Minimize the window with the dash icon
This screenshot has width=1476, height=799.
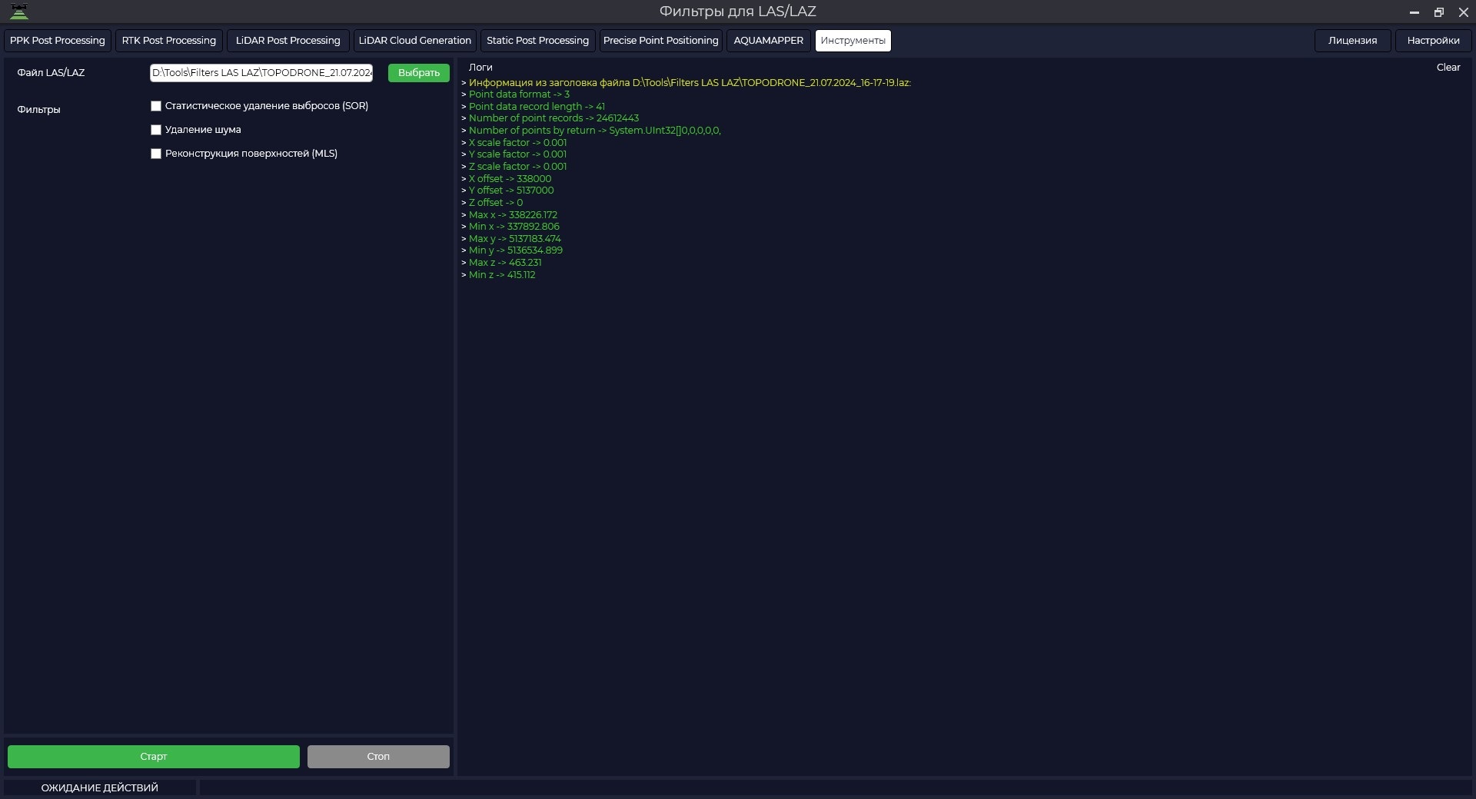pyautogui.click(x=1414, y=12)
